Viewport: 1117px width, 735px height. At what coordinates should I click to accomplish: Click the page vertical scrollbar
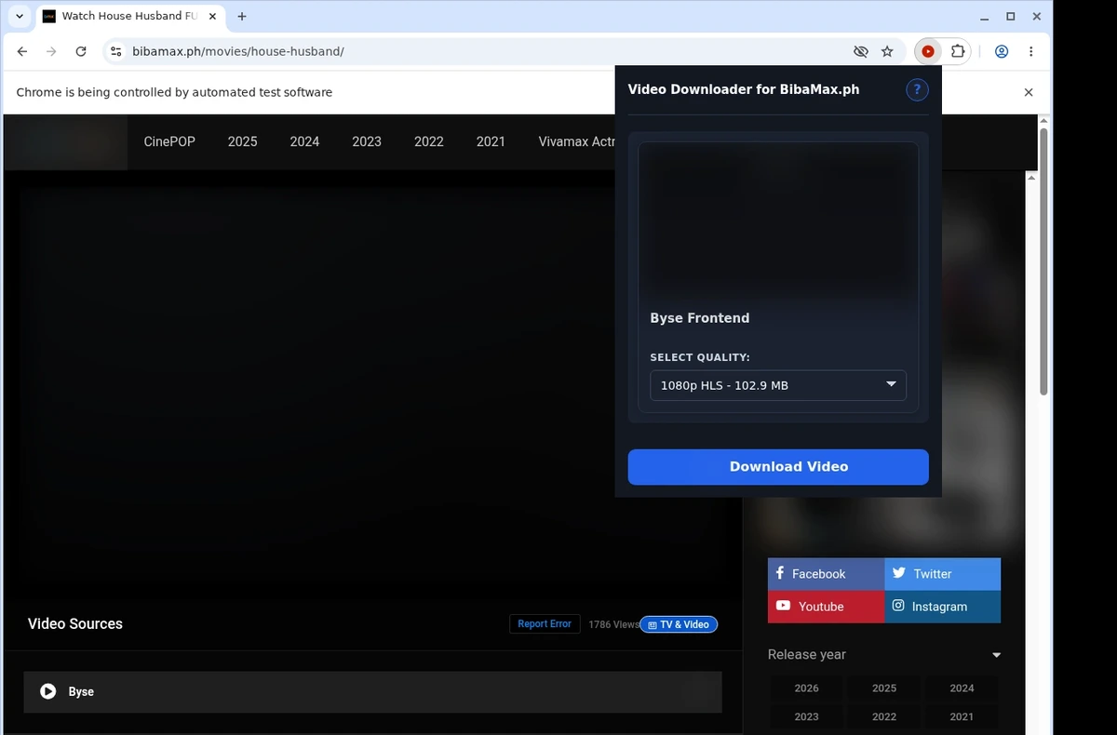(1043, 261)
